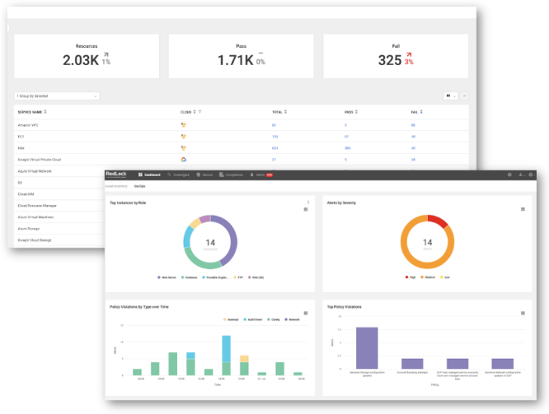The width and height of the screenshot is (549, 414).
Task: Toggle Config legend in violations chart
Action: [273, 319]
